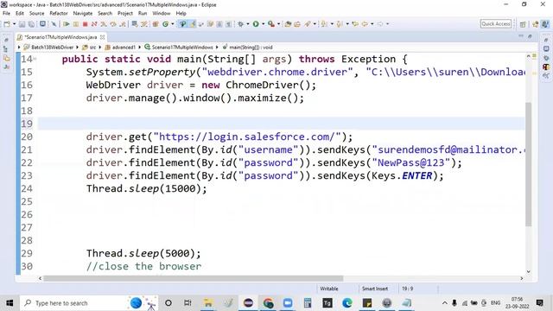
Task: Click the red Terminate icon
Action: point(85,24)
